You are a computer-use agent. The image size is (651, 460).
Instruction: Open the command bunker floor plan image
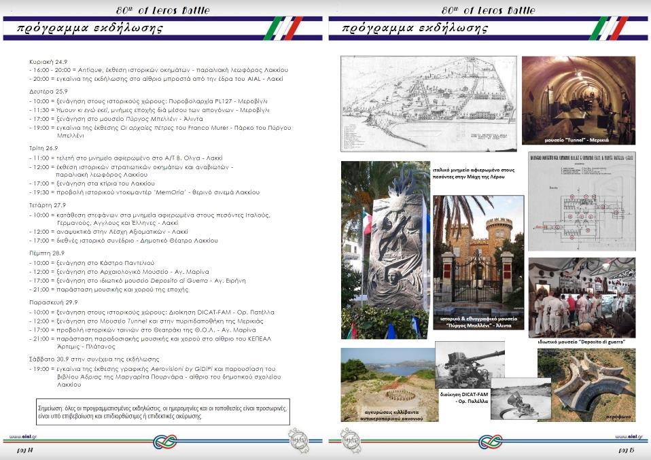[x=582, y=201]
